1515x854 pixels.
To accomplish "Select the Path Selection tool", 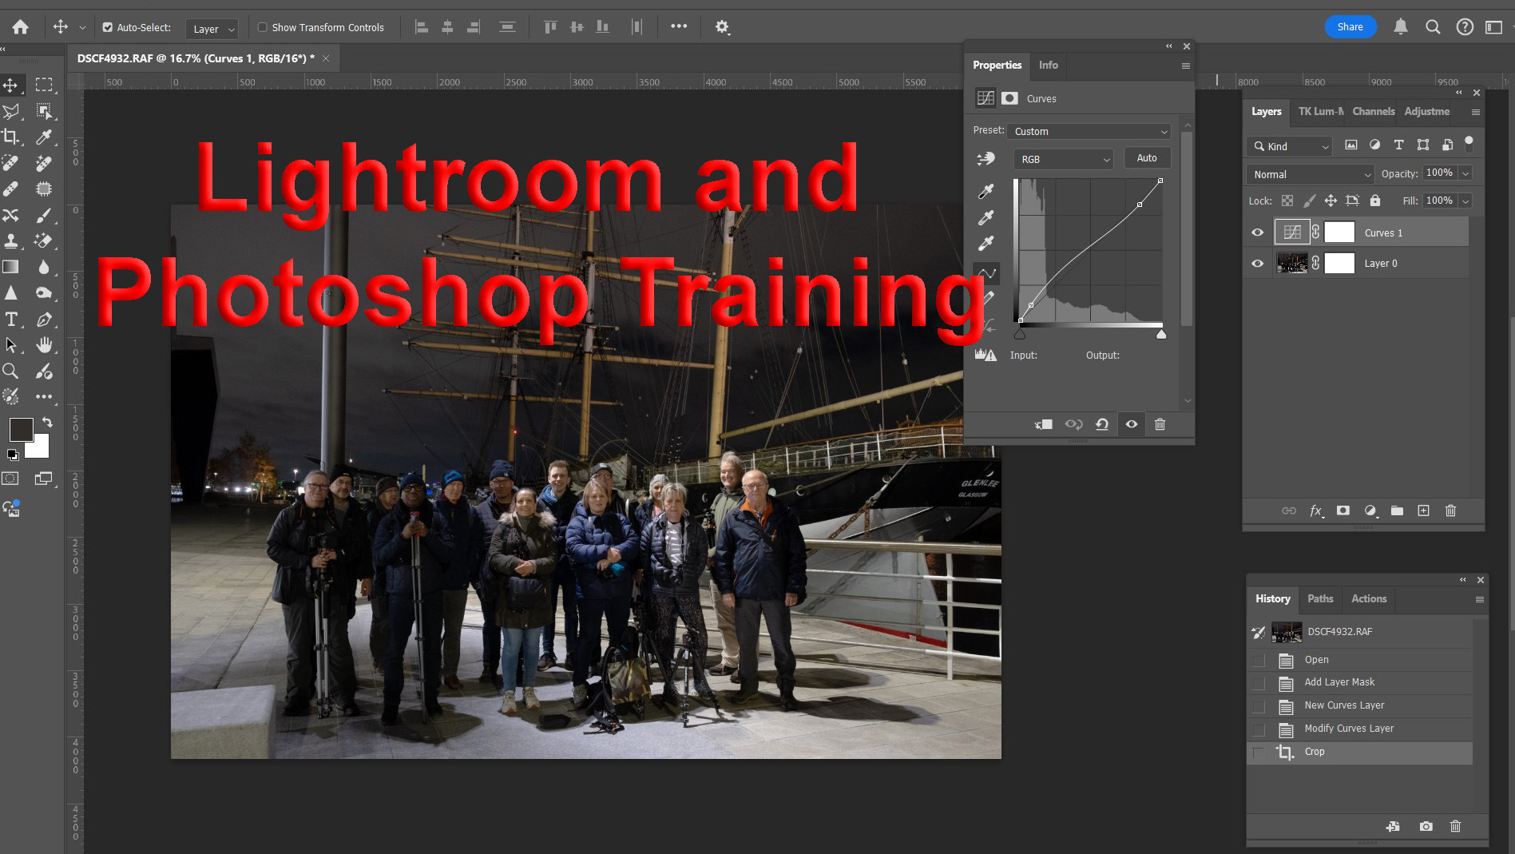I will [x=11, y=344].
